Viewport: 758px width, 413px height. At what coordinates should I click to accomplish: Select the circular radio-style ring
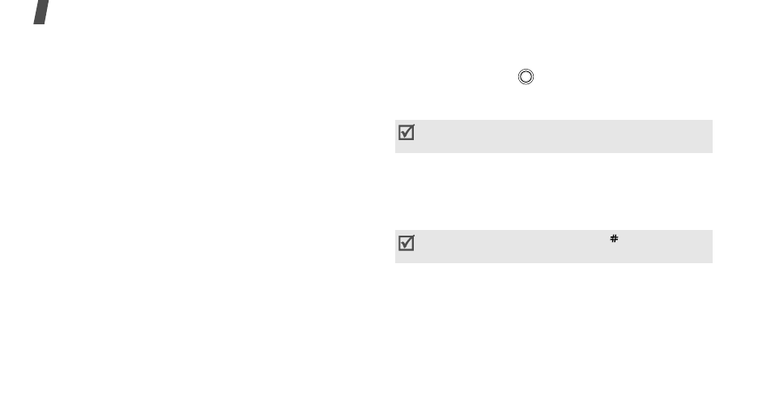526,77
